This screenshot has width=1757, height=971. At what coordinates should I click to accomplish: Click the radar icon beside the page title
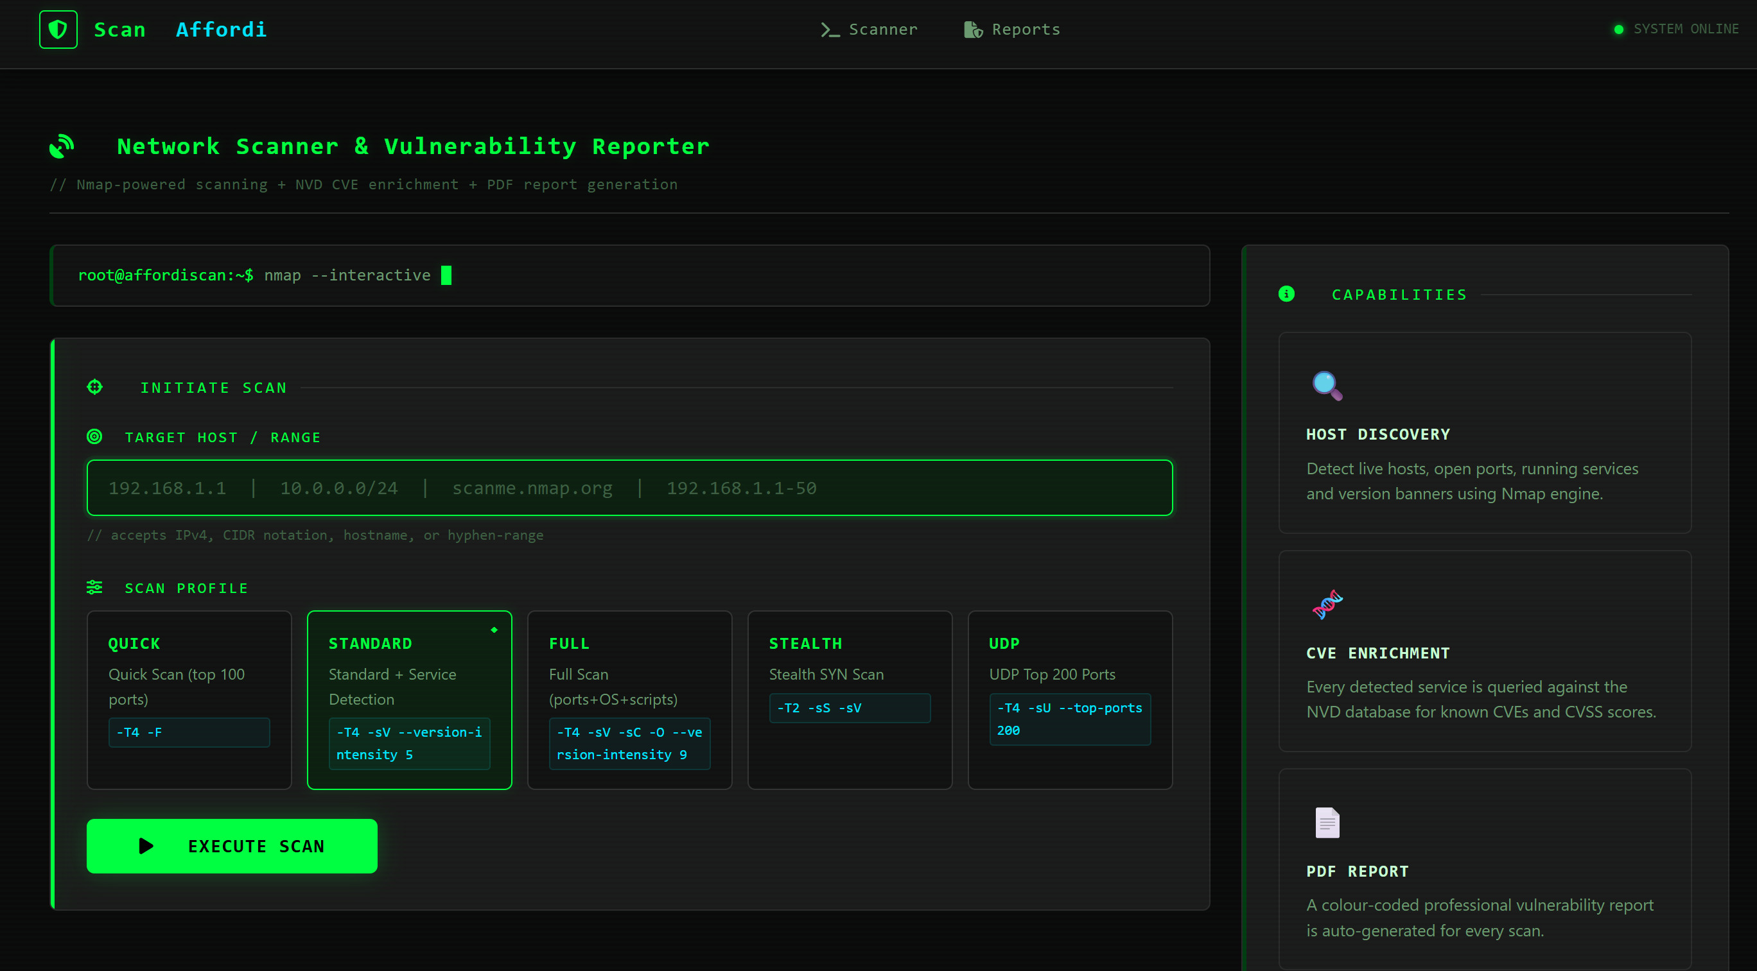pos(63,146)
